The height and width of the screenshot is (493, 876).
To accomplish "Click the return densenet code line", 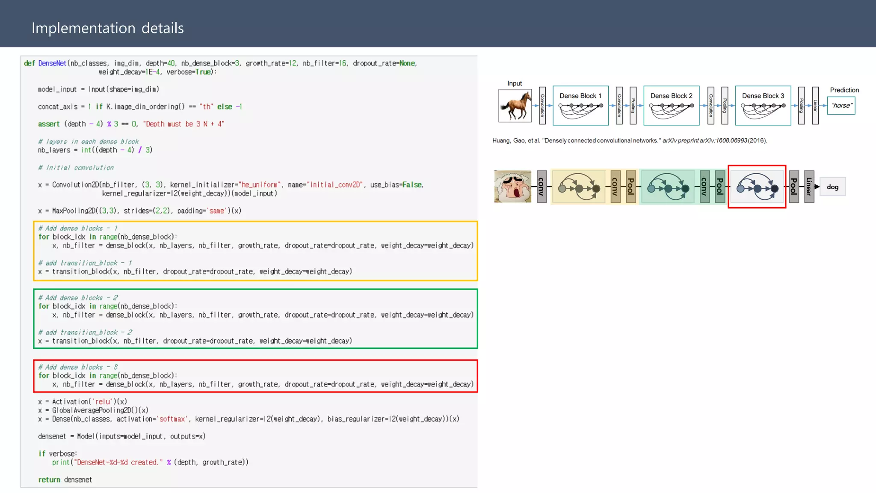I will tap(65, 480).
